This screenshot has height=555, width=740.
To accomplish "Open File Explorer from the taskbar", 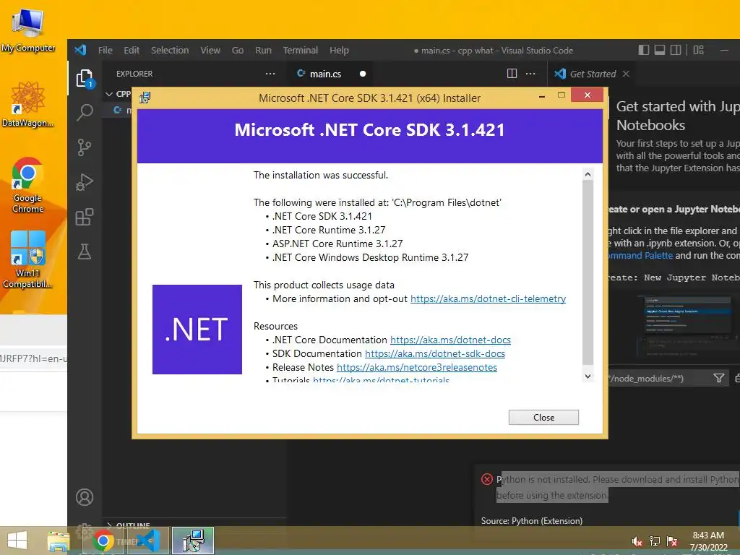I will [59, 541].
